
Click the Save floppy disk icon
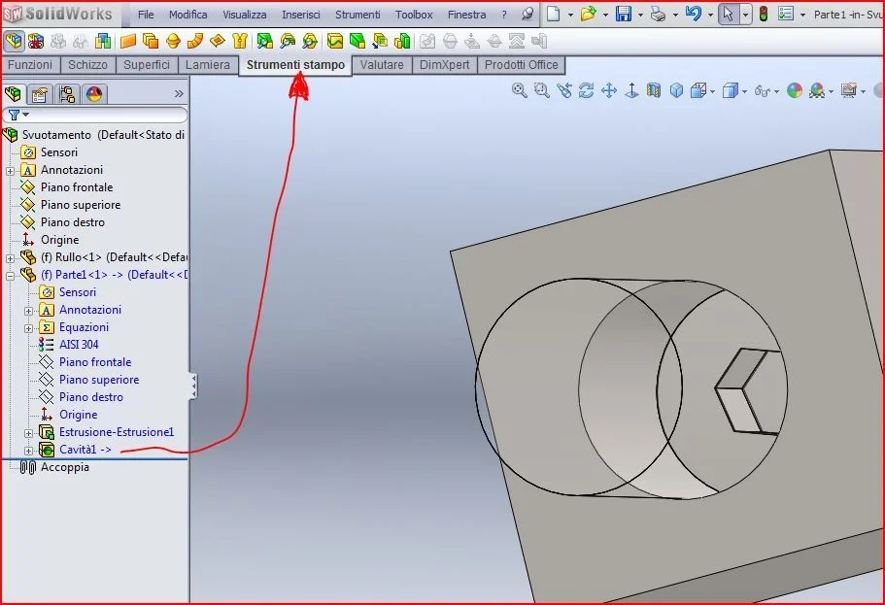click(x=623, y=15)
